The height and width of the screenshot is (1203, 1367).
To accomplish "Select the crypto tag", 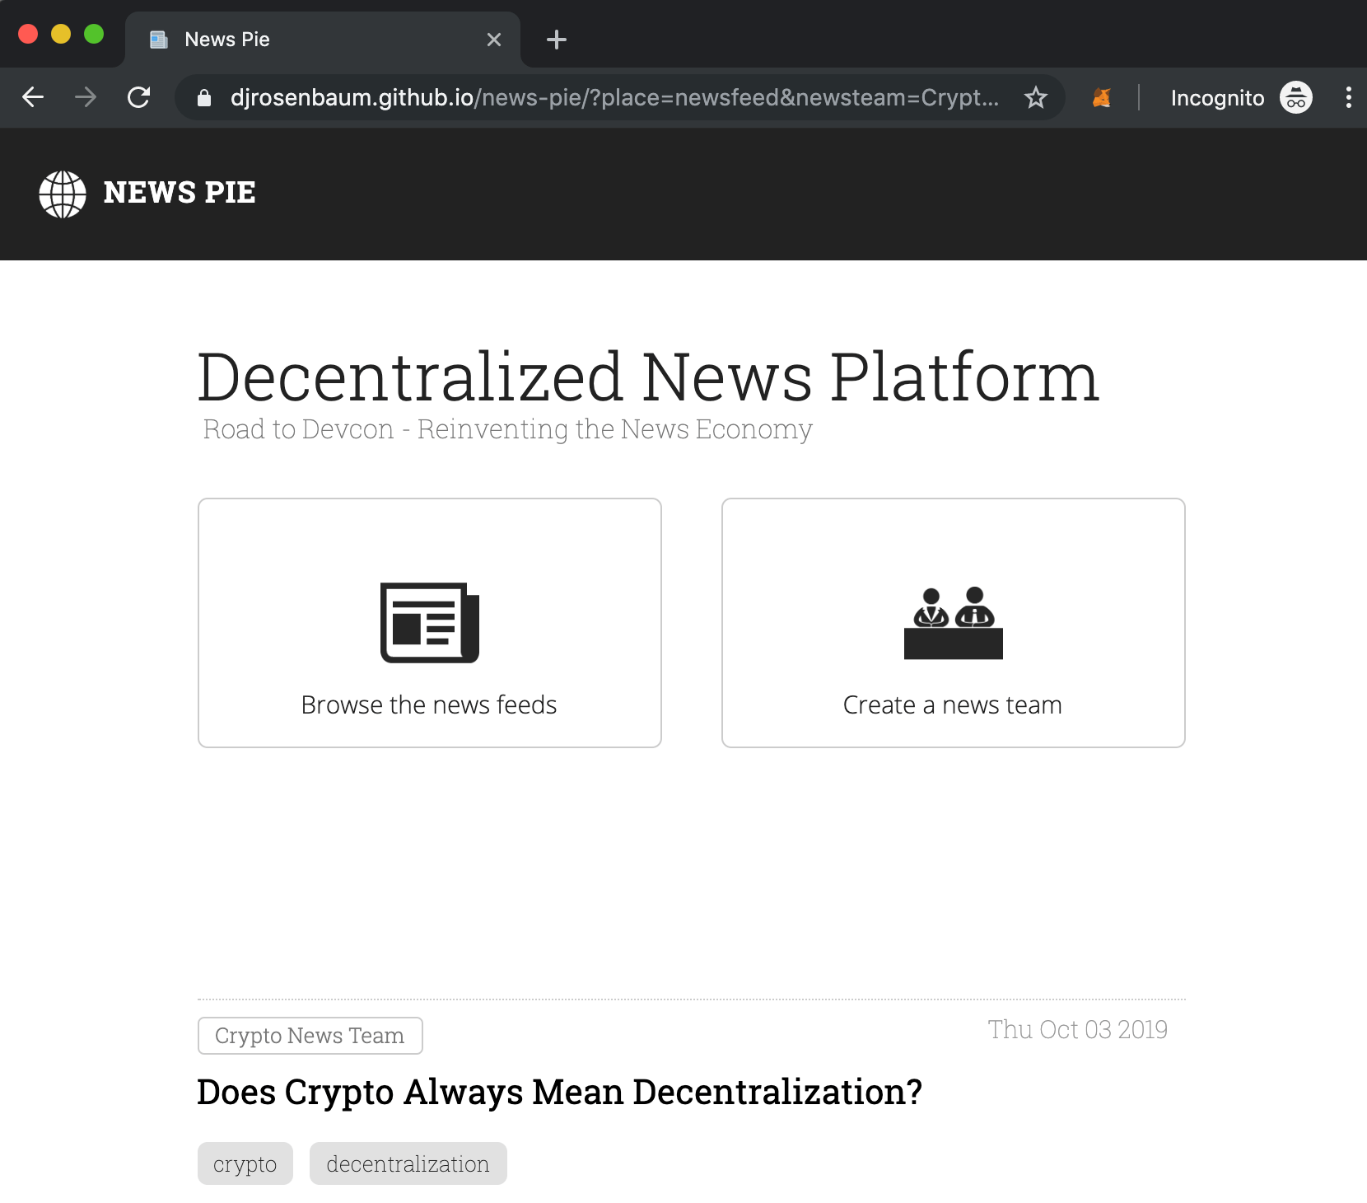I will 245,1163.
